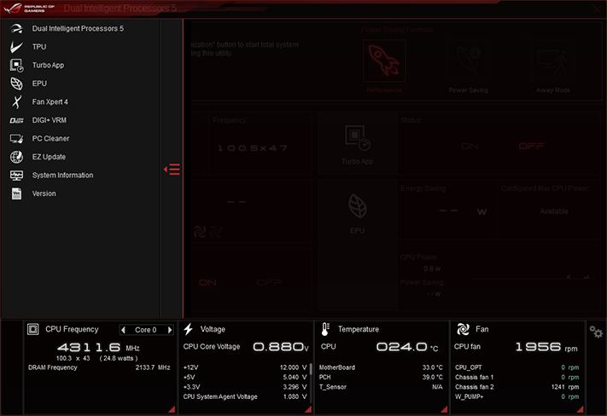Viewport: 607px width, 416px height.
Task: Open the Turbo App menu entry
Action: coord(48,66)
